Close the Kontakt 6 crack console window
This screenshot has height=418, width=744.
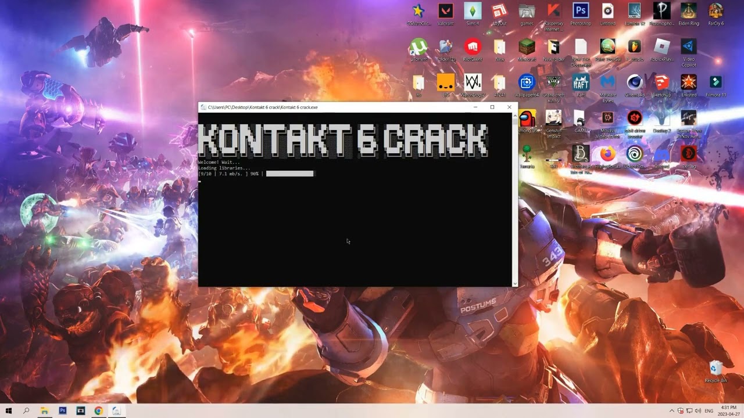(x=509, y=107)
